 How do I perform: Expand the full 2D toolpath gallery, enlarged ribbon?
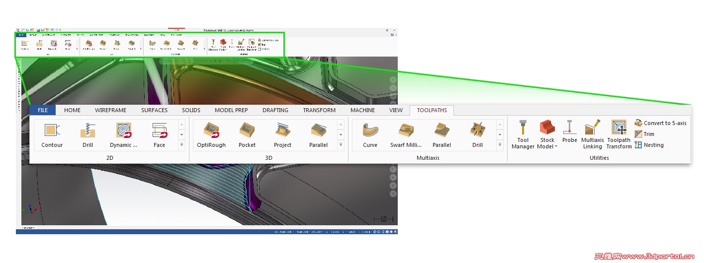point(181,145)
